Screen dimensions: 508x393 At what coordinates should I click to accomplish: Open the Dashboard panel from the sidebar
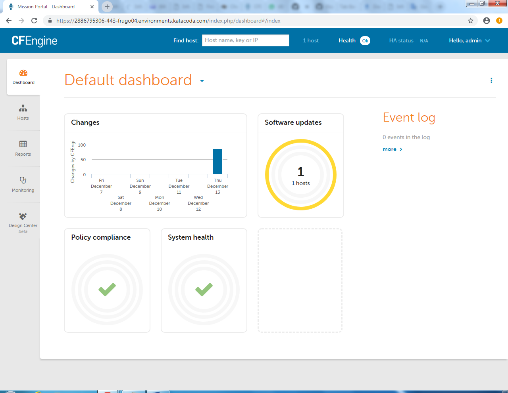[23, 76]
